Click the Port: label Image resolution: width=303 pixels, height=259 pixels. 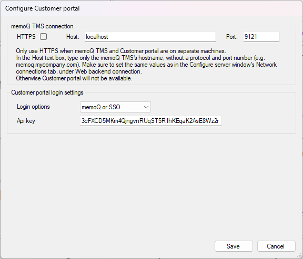(x=232, y=37)
